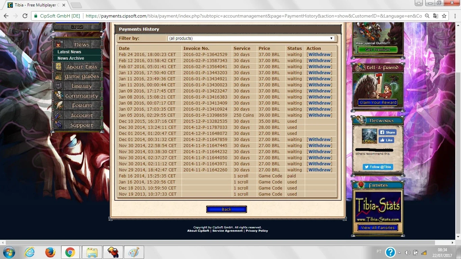Open File Explorer from the taskbar

[x=92, y=252]
